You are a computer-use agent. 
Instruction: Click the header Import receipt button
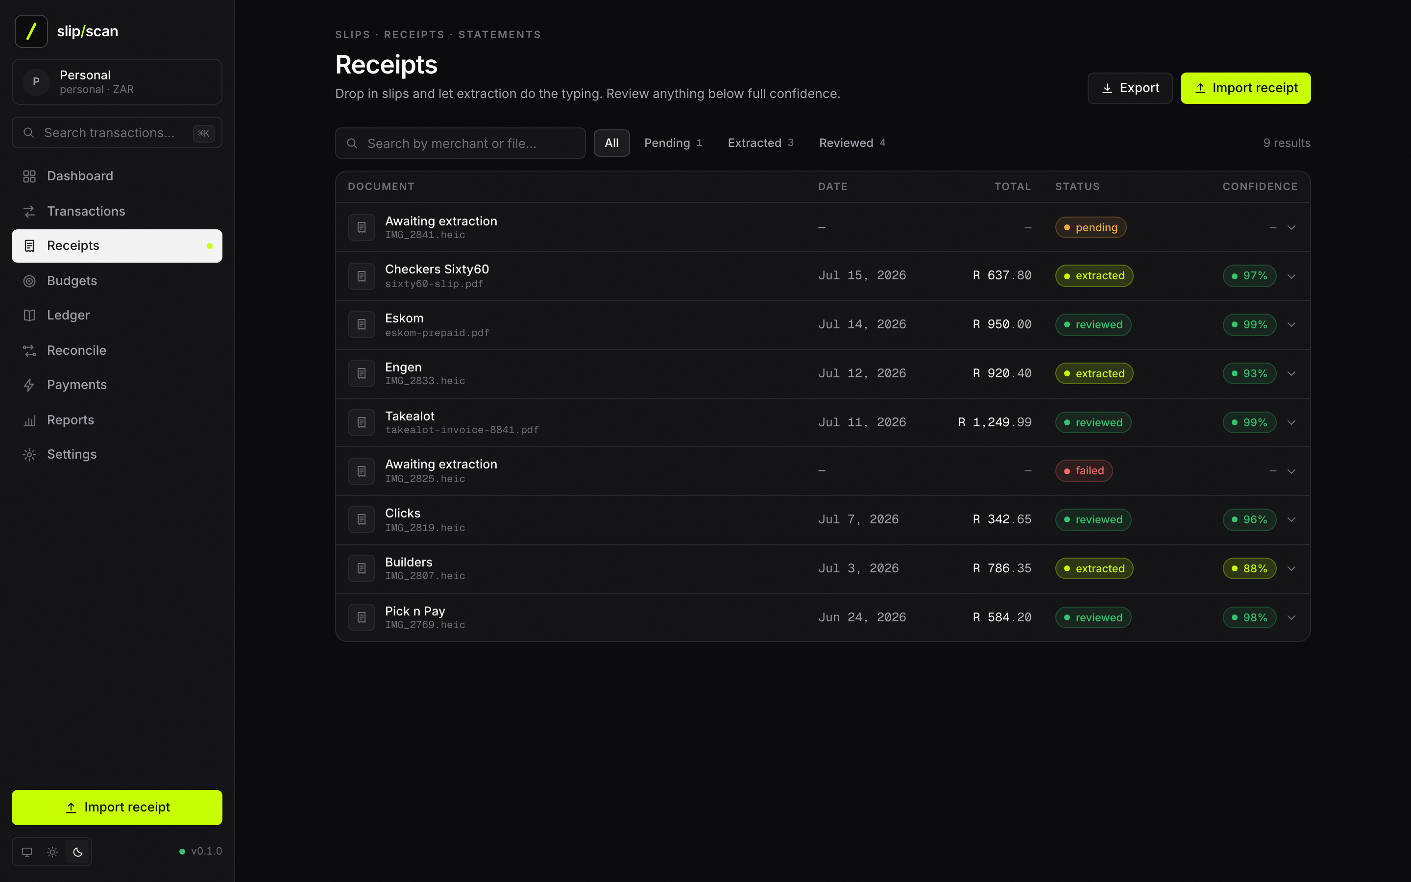click(x=1245, y=88)
